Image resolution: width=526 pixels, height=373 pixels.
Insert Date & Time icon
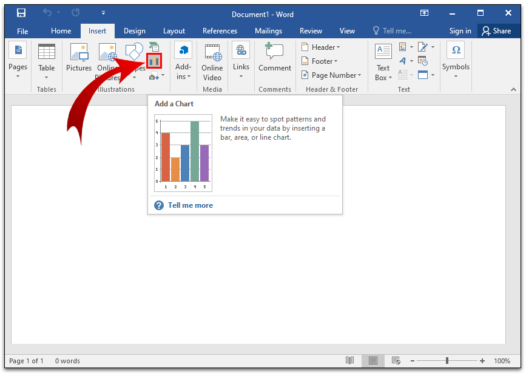pyautogui.click(x=423, y=61)
